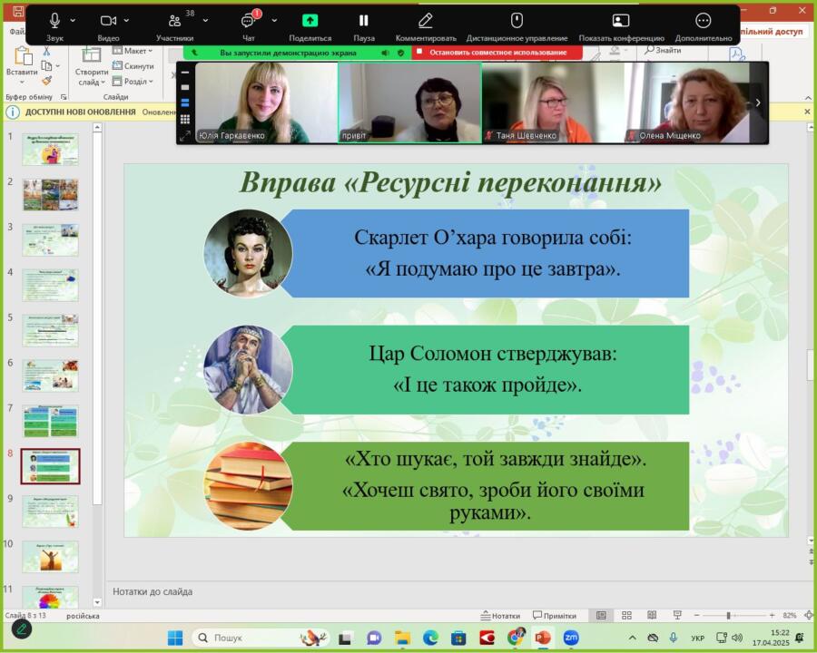817x653 pixels.
Task: Toggle shared computer sound icon in green bar
Action: click(385, 53)
